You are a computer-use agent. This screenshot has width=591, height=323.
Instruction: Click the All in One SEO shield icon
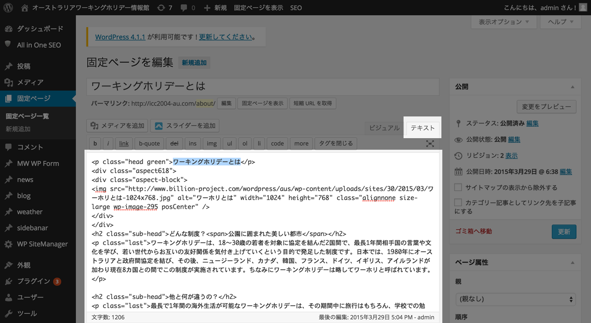coord(8,45)
